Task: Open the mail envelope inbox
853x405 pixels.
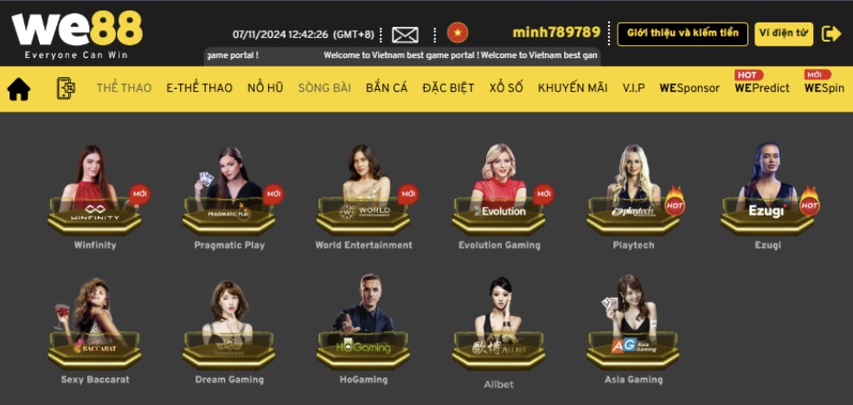Action: [405, 35]
